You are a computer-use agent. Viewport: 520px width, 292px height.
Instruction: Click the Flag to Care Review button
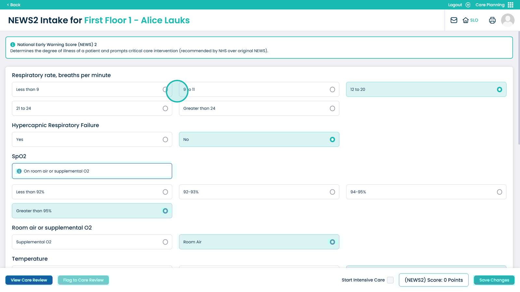pyautogui.click(x=83, y=280)
